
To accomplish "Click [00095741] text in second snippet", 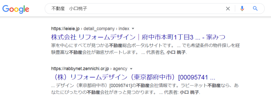I will [121, 85].
